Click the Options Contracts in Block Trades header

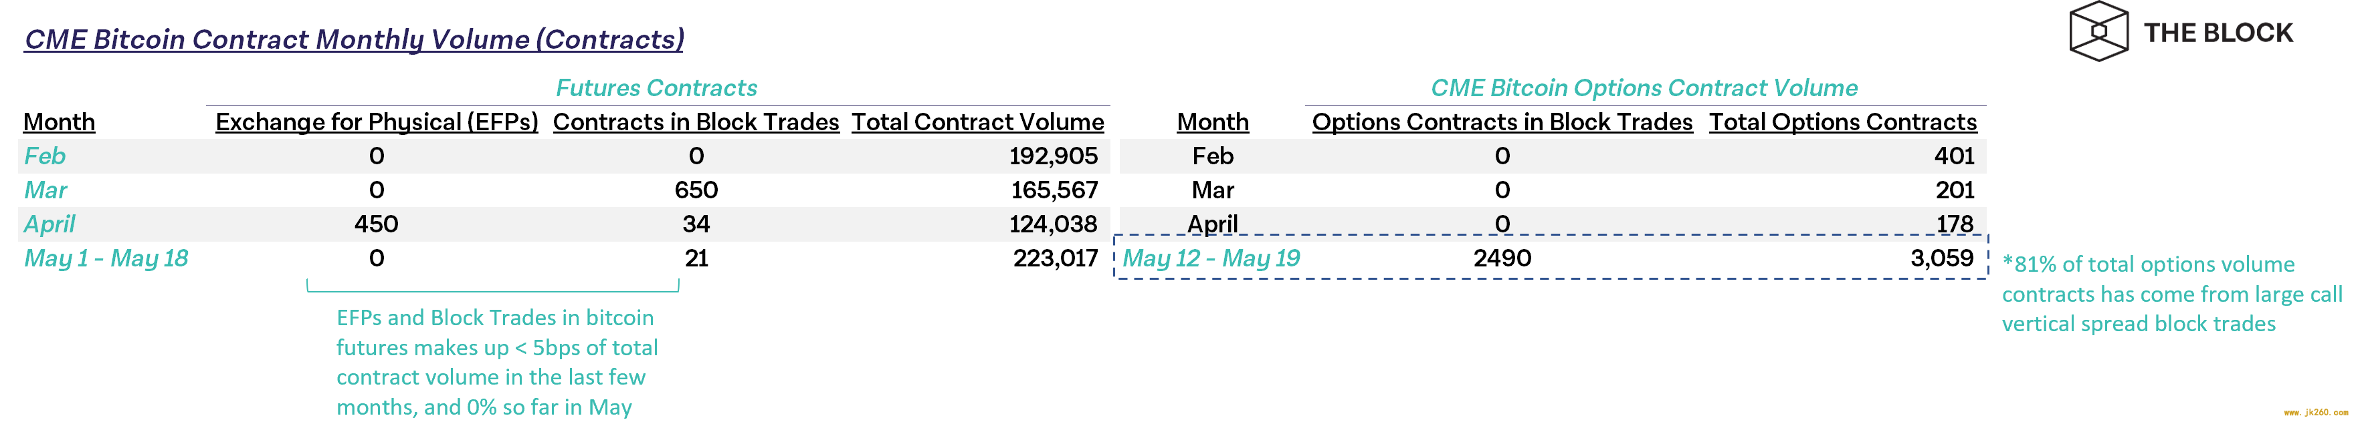pyautogui.click(x=1502, y=122)
